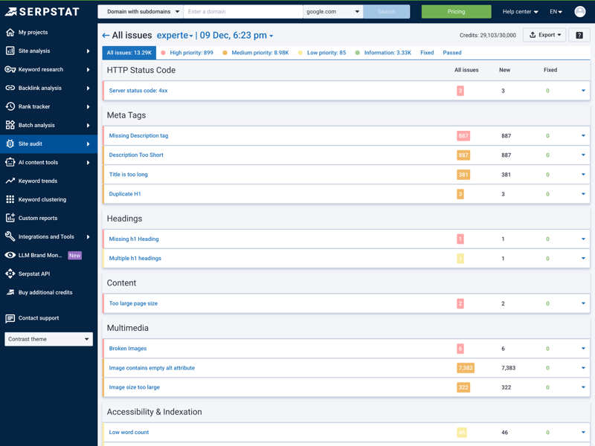Open the user profile avatar
Screen dimensions: 595x446
point(580,12)
